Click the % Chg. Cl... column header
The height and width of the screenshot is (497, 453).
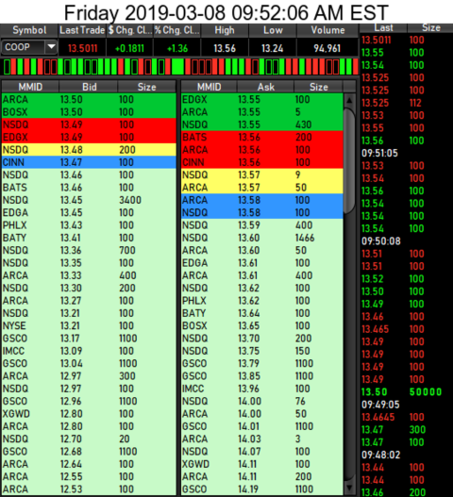[177, 30]
